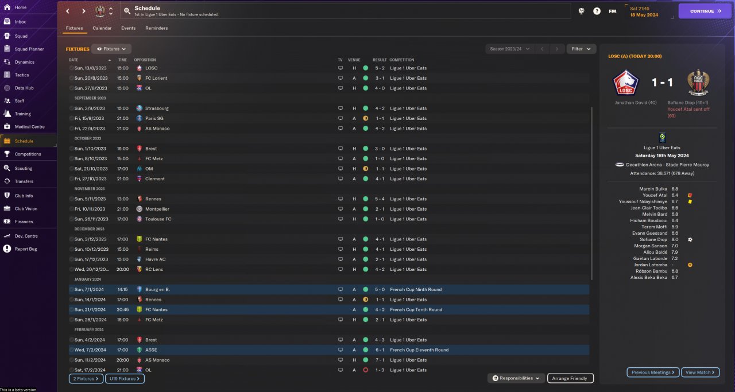Select the Fixtures tab
Viewport: 735px width, 392px height.
75,28
